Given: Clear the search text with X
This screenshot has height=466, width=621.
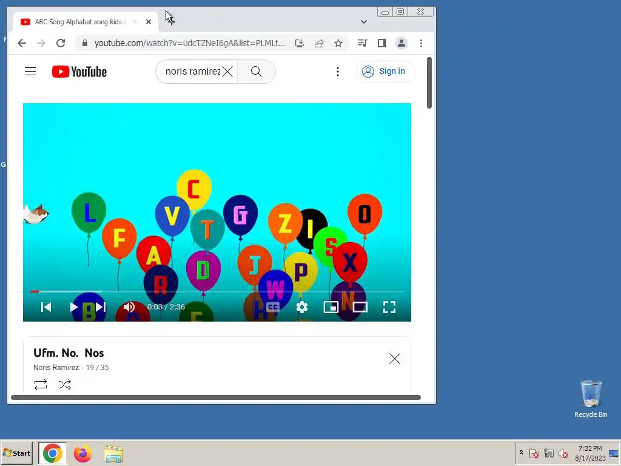Looking at the screenshot, I should (227, 72).
